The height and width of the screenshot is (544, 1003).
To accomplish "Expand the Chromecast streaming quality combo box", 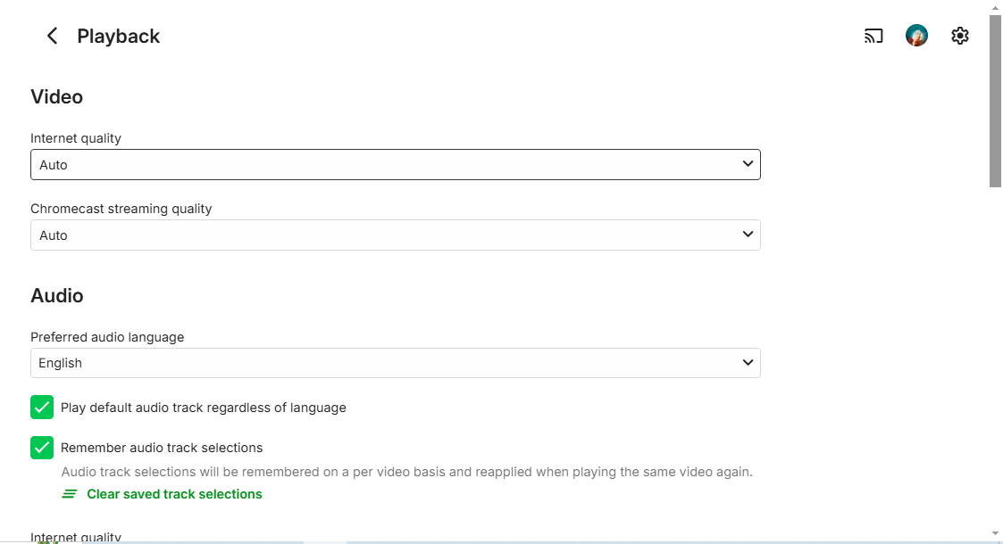I will (x=395, y=235).
